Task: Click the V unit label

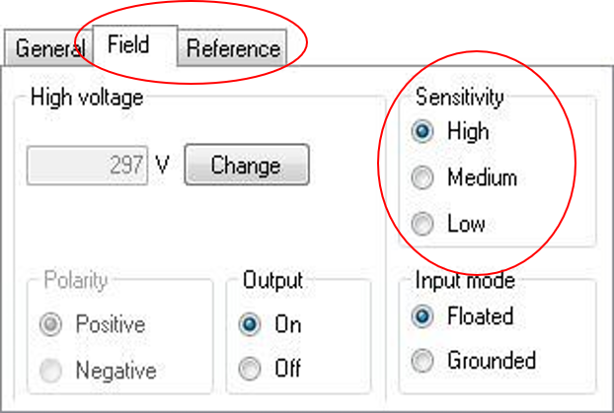Action: tap(163, 166)
